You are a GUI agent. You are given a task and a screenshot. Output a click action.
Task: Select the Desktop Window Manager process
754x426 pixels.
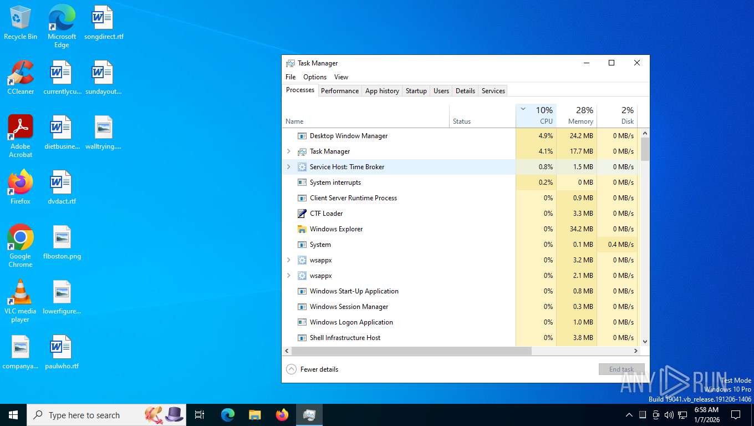pos(460,136)
